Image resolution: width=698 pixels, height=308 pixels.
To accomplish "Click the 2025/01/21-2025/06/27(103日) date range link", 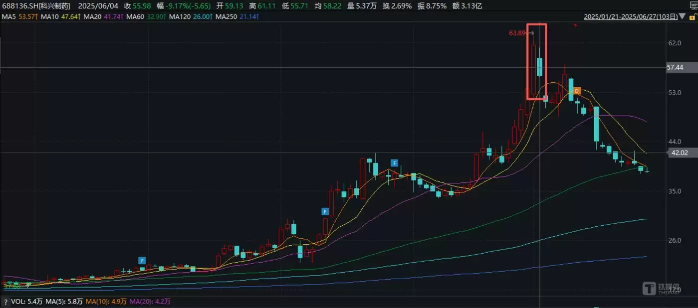I will pyautogui.click(x=631, y=16).
